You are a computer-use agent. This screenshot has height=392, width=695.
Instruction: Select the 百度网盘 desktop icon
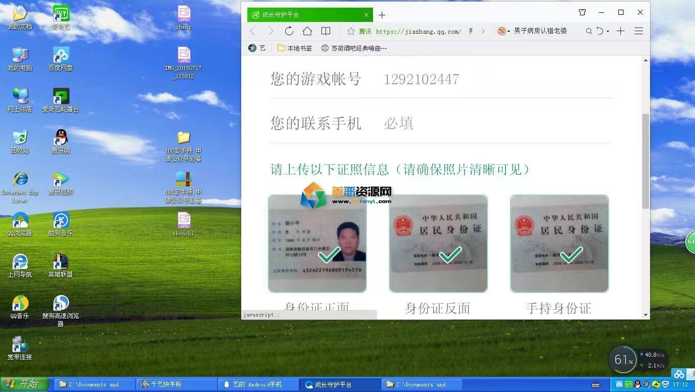[x=61, y=59]
